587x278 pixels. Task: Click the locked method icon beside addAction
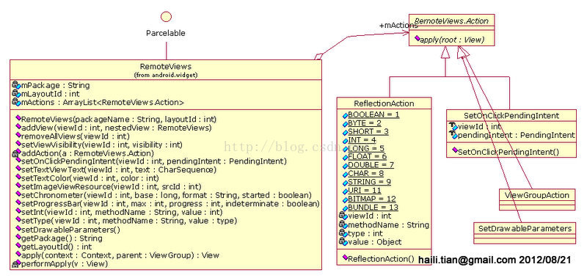[16, 153]
